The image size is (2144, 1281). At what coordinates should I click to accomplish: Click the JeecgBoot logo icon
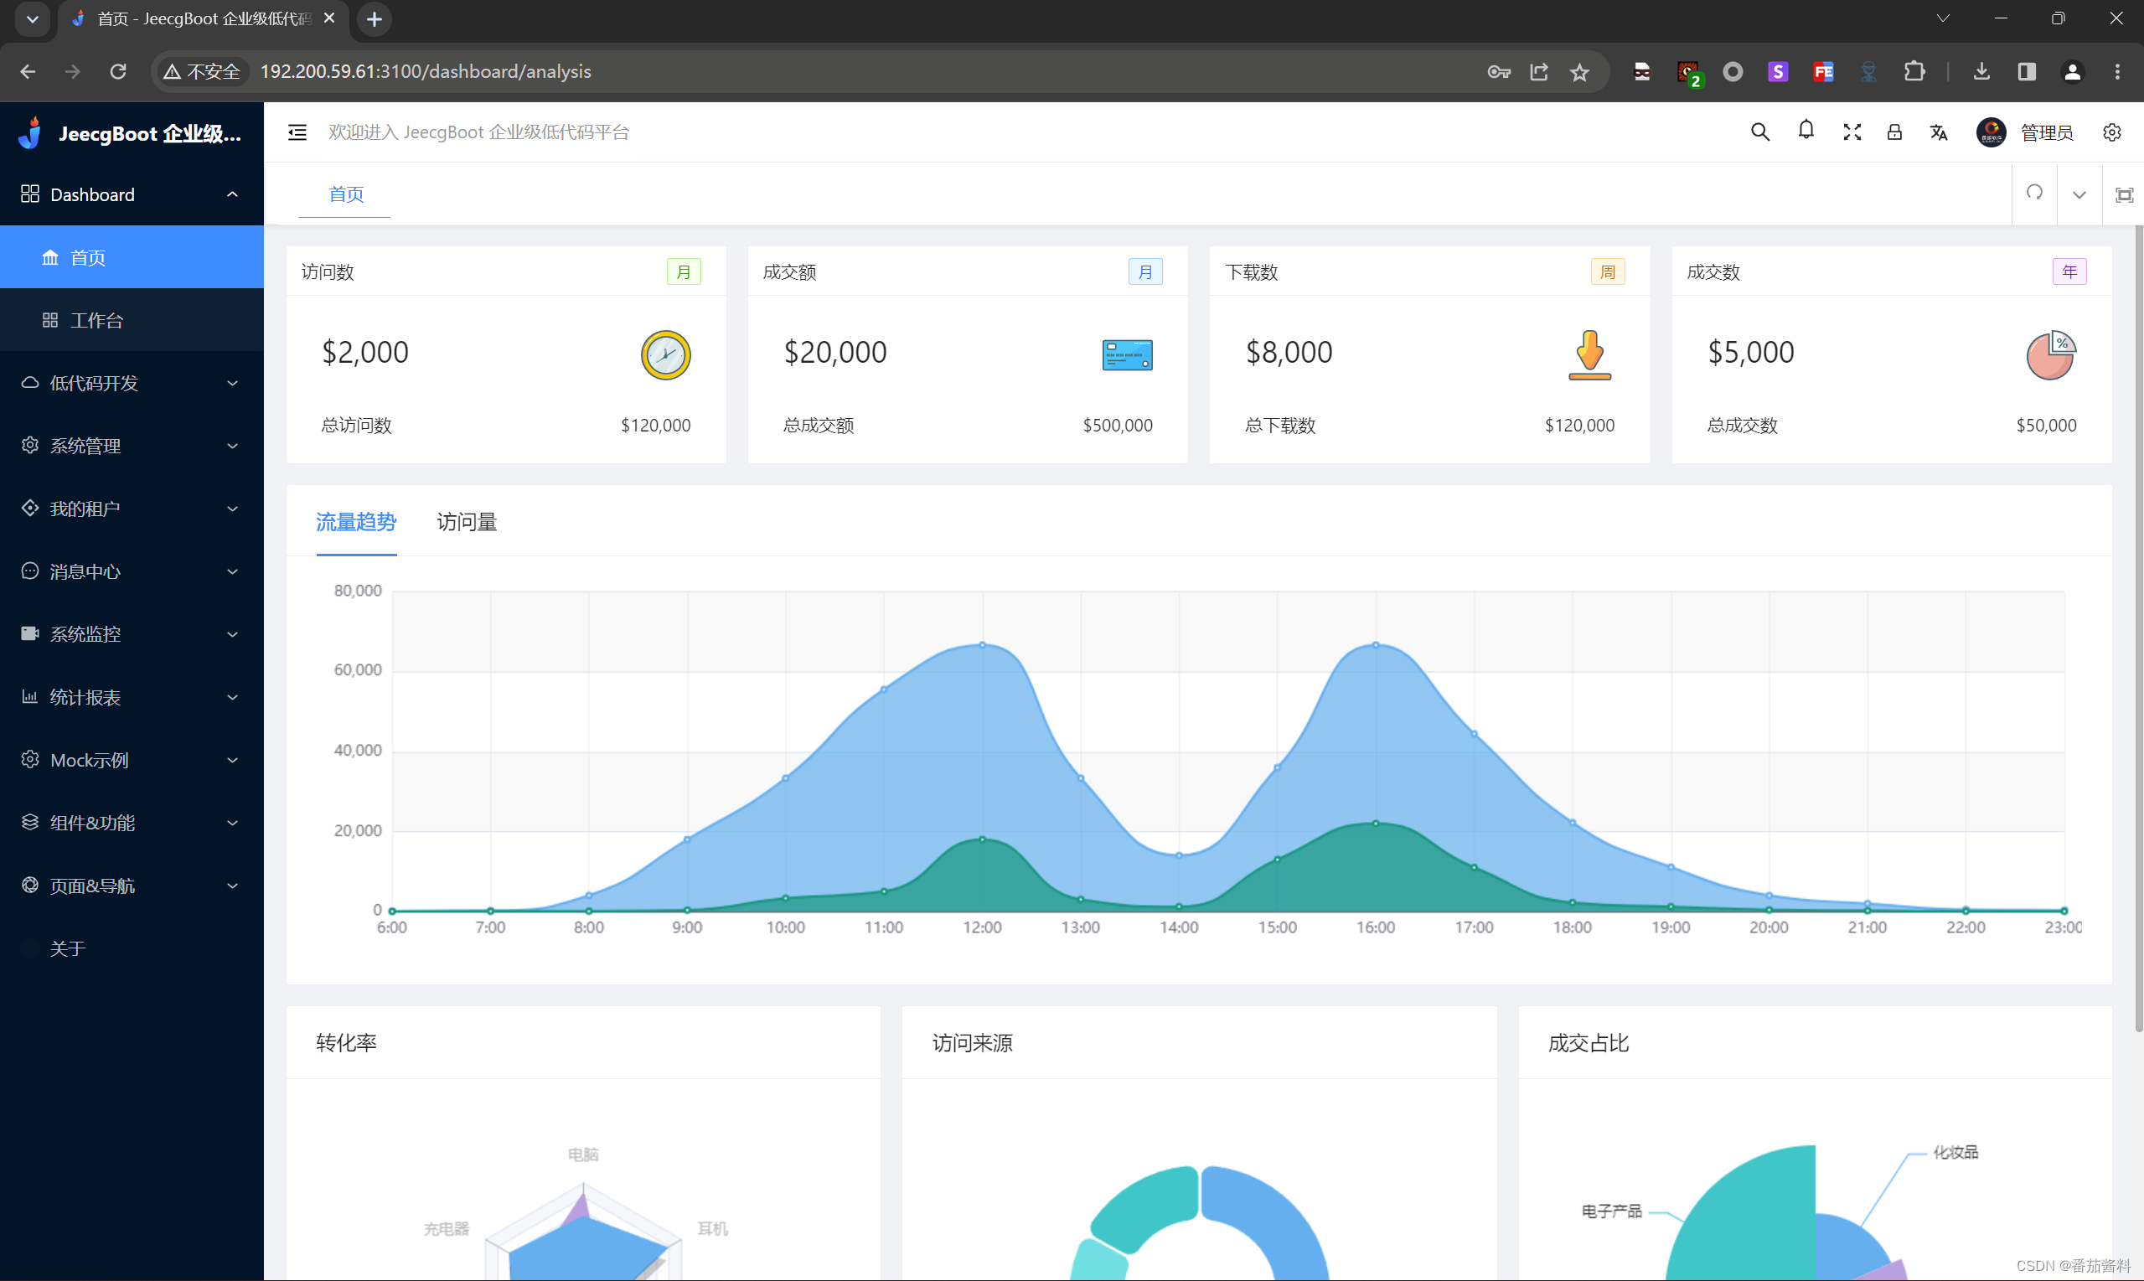31,133
